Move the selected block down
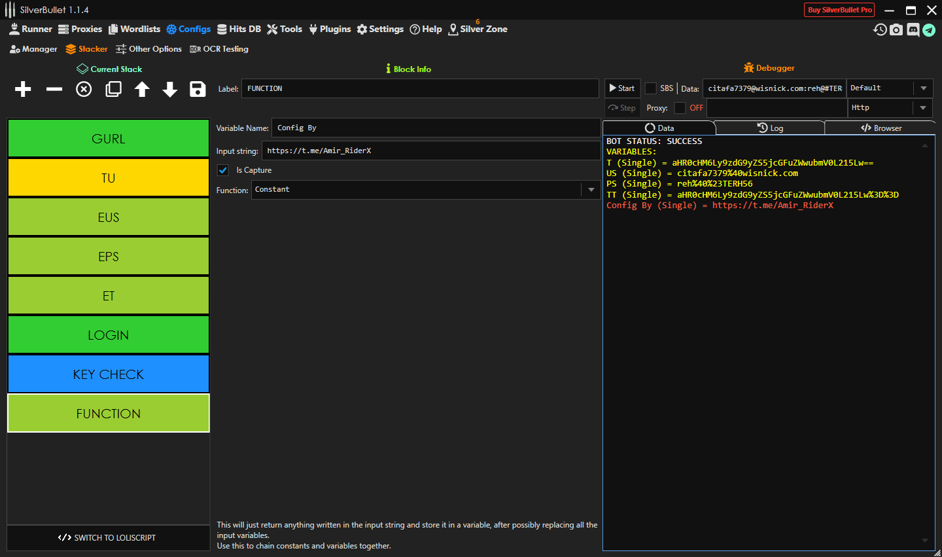Screen dimensions: 942x557 (169, 89)
